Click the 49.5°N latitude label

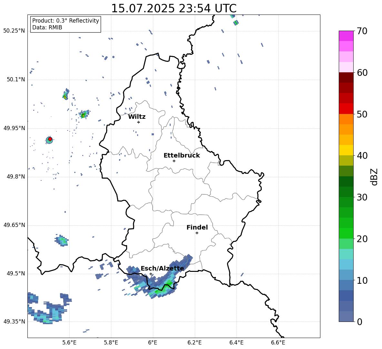click(15, 273)
